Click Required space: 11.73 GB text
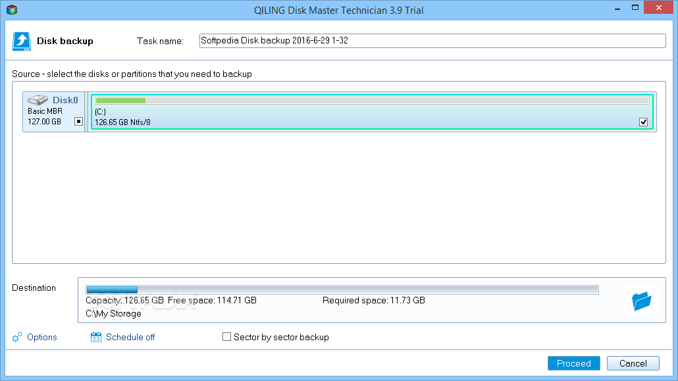This screenshot has height=381, width=678. 374,301
